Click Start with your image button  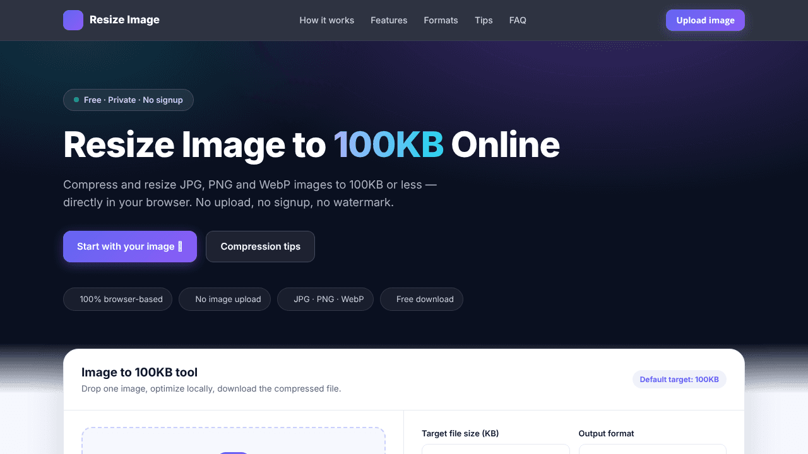click(x=130, y=247)
